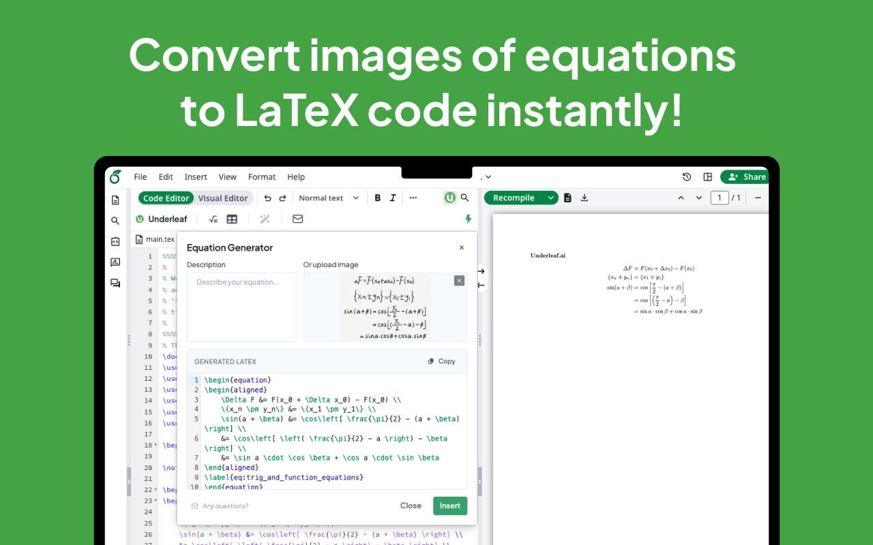
Task: Open the Format menu
Action: tap(262, 177)
